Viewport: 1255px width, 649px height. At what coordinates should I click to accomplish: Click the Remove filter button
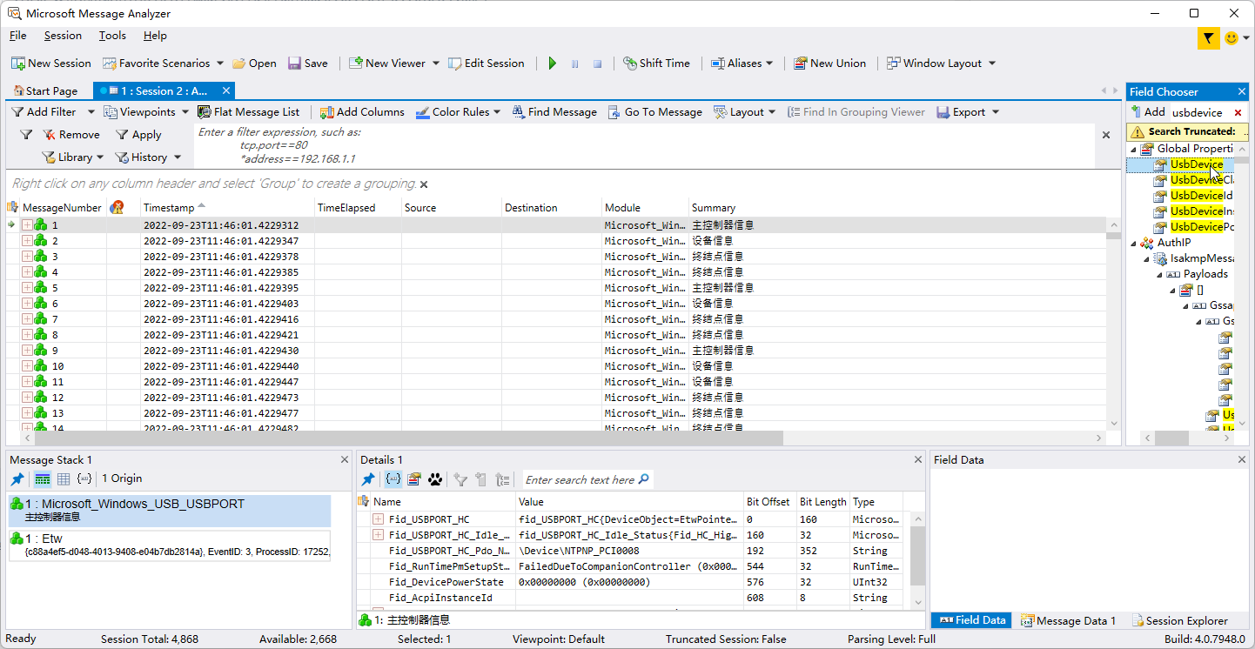coord(71,135)
